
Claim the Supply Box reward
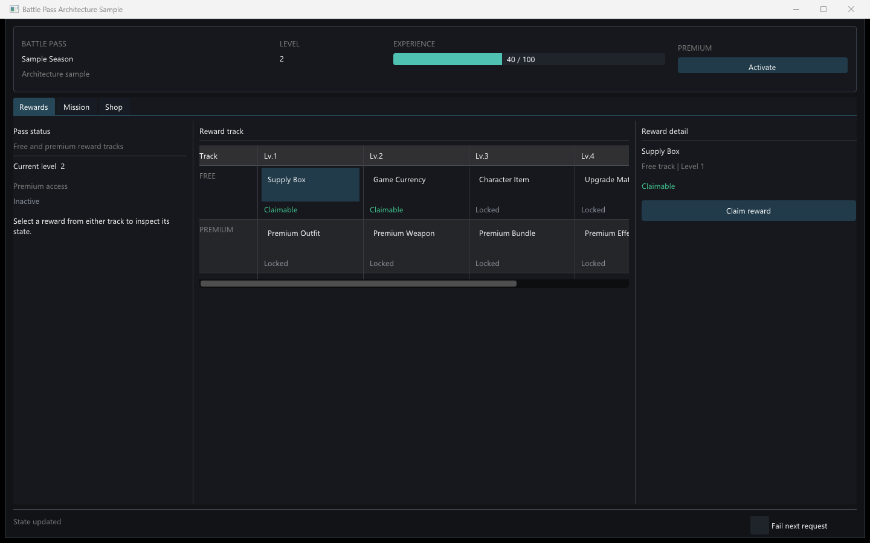coord(749,211)
